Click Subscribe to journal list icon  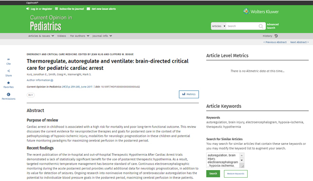pos(56,9)
